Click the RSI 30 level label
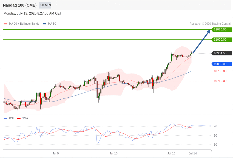 pyautogui.click(x=215, y=145)
